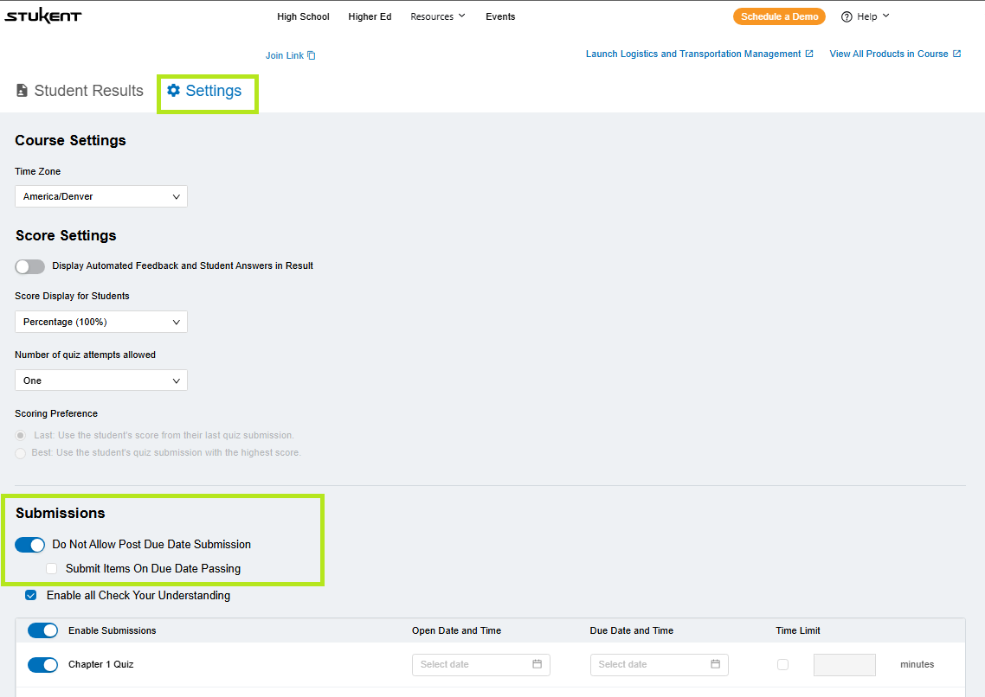This screenshot has width=985, height=697.
Task: Open calendar icon in Open Date field
Action: [x=537, y=664]
